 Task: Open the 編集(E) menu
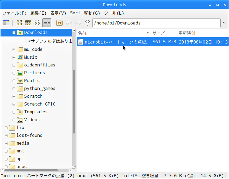pyautogui.click(x=38, y=13)
